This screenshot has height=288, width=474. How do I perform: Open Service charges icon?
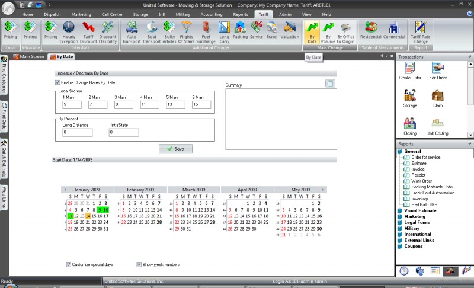257,30
